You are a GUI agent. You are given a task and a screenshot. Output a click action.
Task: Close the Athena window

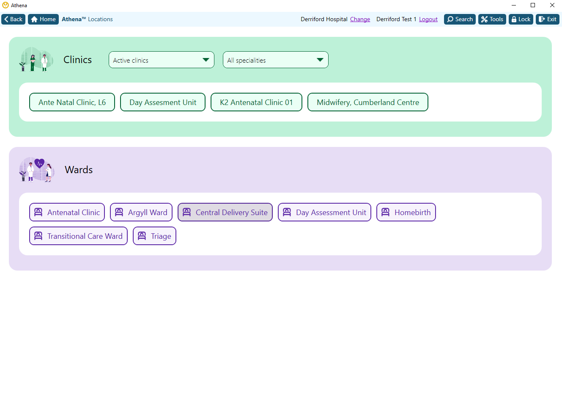552,5
